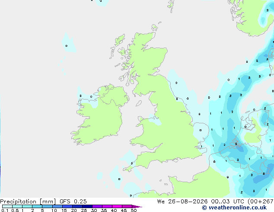Click the above-50 mm arrow swatch
This screenshot has width=274, height=212.
[137, 206]
